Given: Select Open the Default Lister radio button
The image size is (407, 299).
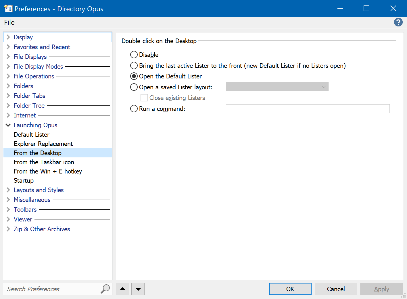Looking at the screenshot, I should [x=134, y=76].
